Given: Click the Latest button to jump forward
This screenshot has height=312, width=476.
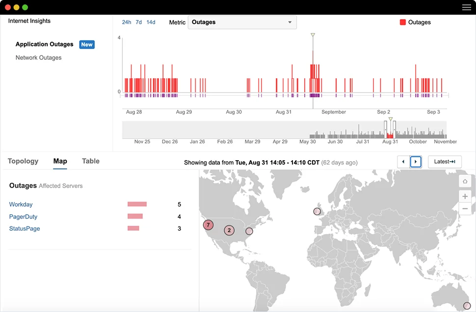Looking at the screenshot, I should tap(444, 161).
